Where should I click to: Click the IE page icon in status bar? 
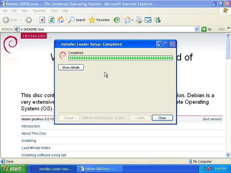[3, 161]
